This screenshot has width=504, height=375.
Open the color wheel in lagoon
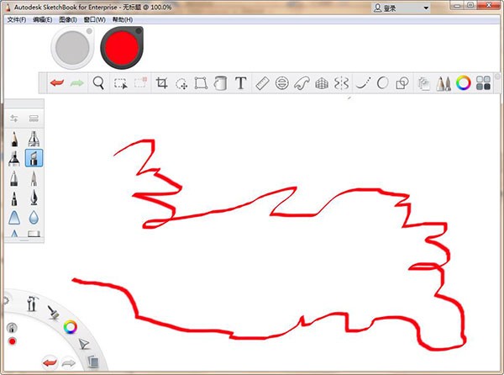(71, 326)
